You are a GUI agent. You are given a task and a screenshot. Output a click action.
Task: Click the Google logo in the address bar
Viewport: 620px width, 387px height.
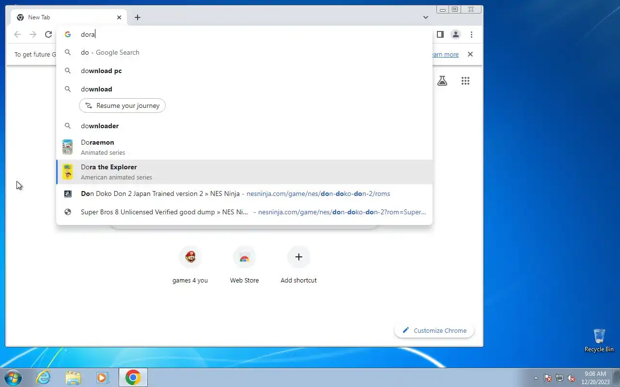coord(68,34)
